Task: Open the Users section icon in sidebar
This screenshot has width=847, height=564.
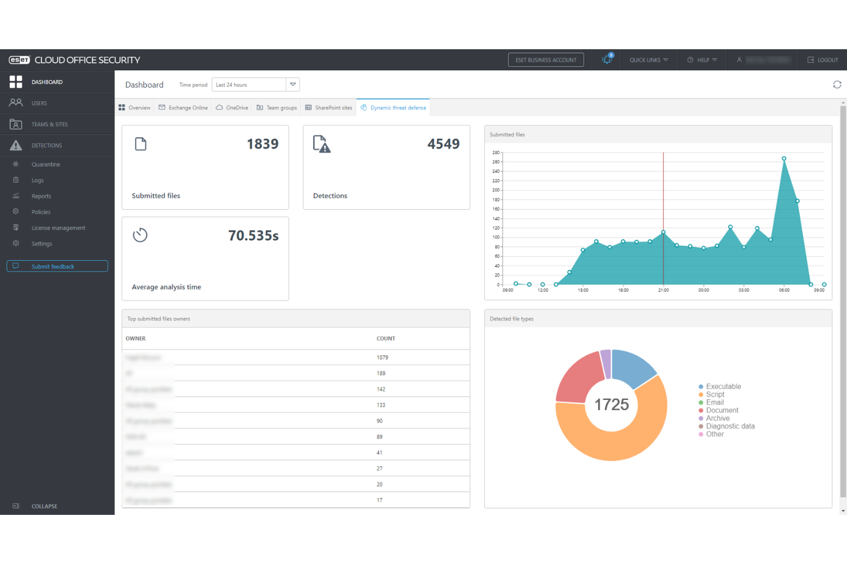Action: tap(16, 103)
